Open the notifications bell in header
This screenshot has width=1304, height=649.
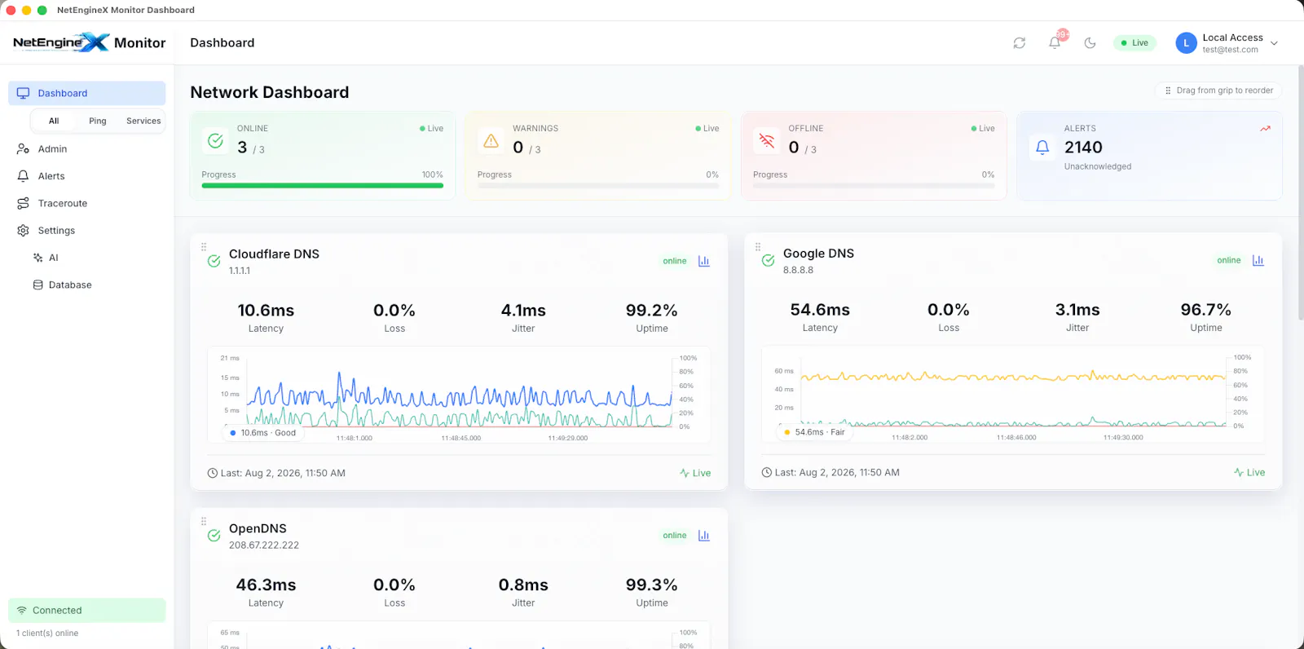coord(1055,43)
